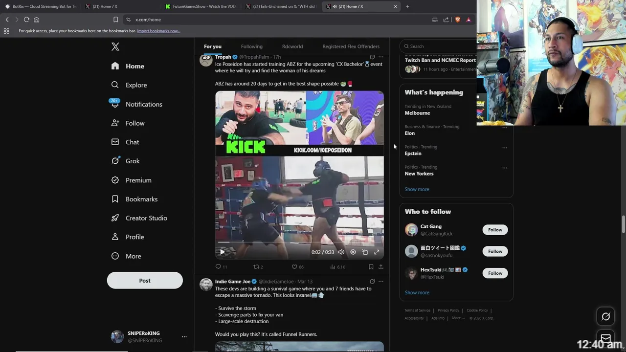Viewport: 626px width, 352px height.
Task: Click Import bookmarks now link
Action: pyautogui.click(x=158, y=31)
